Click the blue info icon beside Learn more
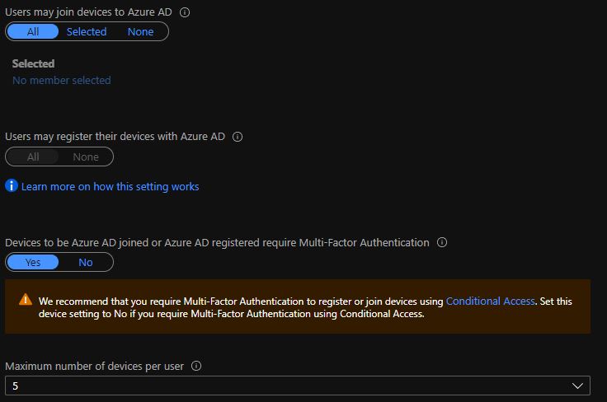This screenshot has width=607, height=402. 12,186
